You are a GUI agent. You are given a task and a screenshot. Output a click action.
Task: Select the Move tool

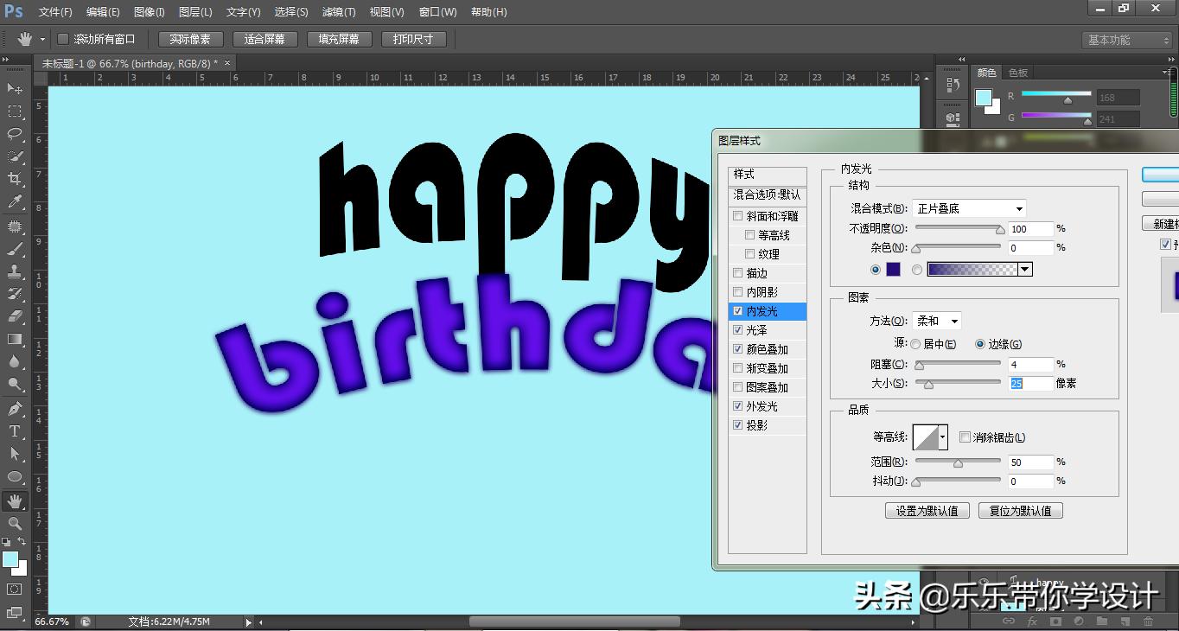pyautogui.click(x=14, y=88)
